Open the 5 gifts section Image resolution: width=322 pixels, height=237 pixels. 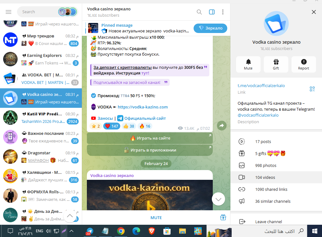(276, 154)
